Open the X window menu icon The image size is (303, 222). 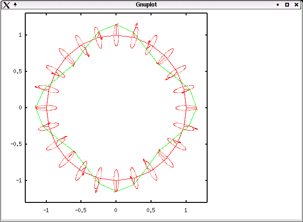(6, 5)
